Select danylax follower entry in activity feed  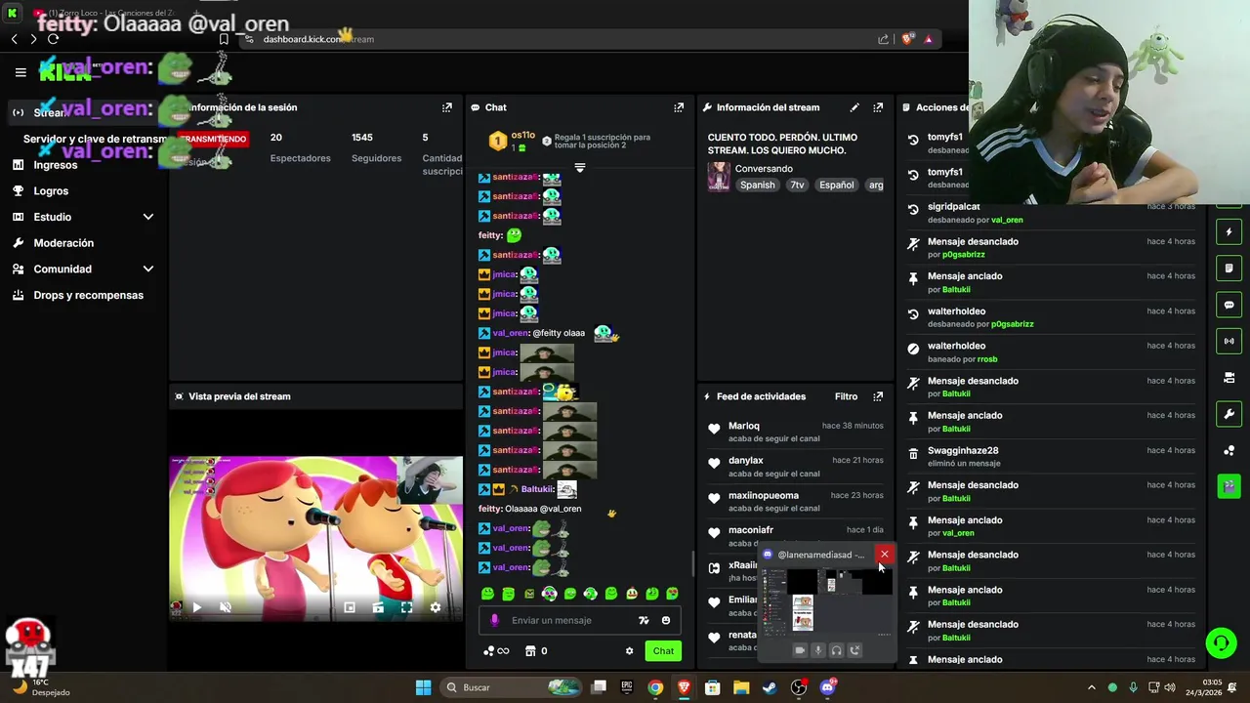[797, 466]
